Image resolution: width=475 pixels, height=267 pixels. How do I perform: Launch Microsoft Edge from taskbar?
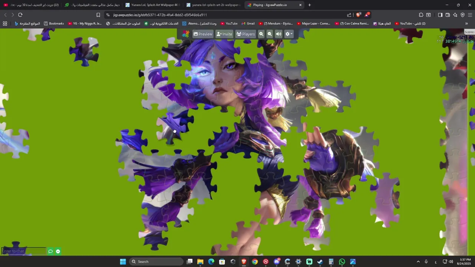tap(211, 261)
